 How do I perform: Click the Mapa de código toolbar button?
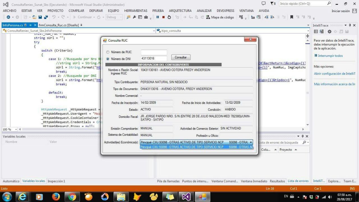tap(220, 17)
